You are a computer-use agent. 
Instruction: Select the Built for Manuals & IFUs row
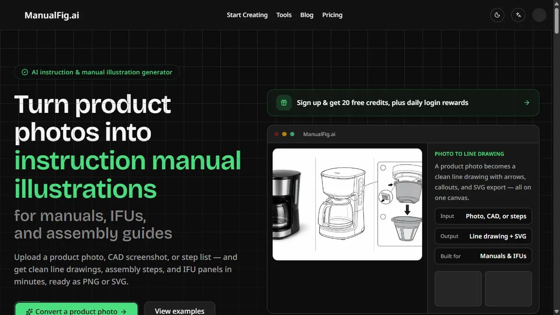(483, 256)
